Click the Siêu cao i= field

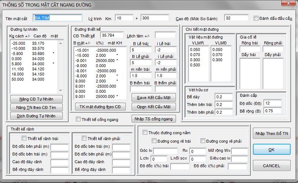239,159
